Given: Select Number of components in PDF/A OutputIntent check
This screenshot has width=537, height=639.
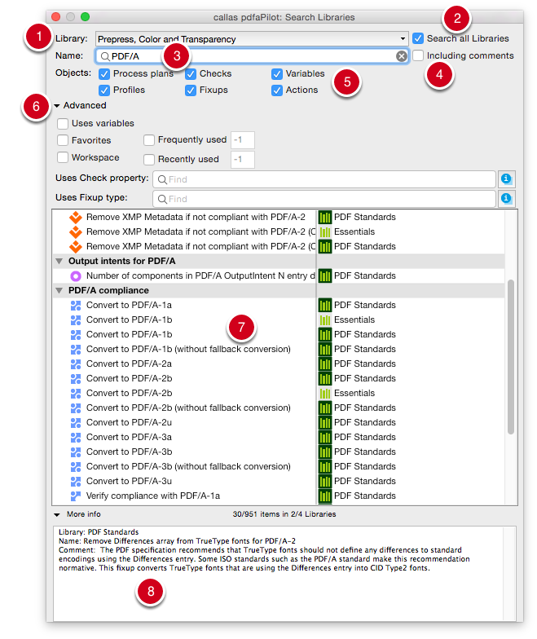Looking at the screenshot, I should click(279, 275).
